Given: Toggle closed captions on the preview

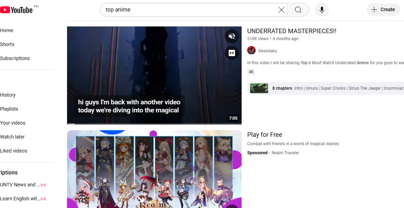Looking at the screenshot, I should (232, 53).
